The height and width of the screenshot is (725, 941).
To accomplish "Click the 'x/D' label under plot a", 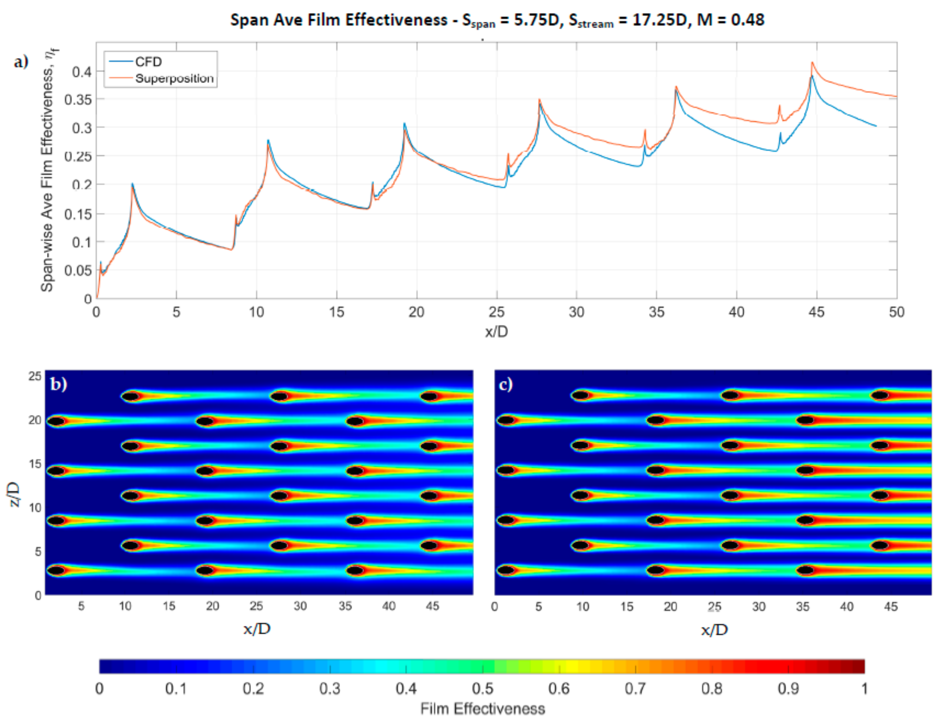I will click(x=496, y=332).
